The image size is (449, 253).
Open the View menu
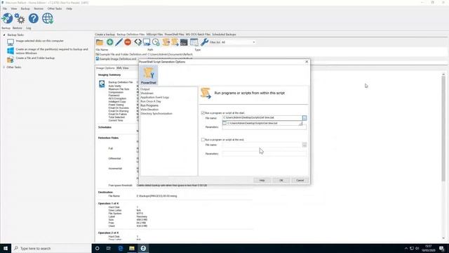point(14,8)
